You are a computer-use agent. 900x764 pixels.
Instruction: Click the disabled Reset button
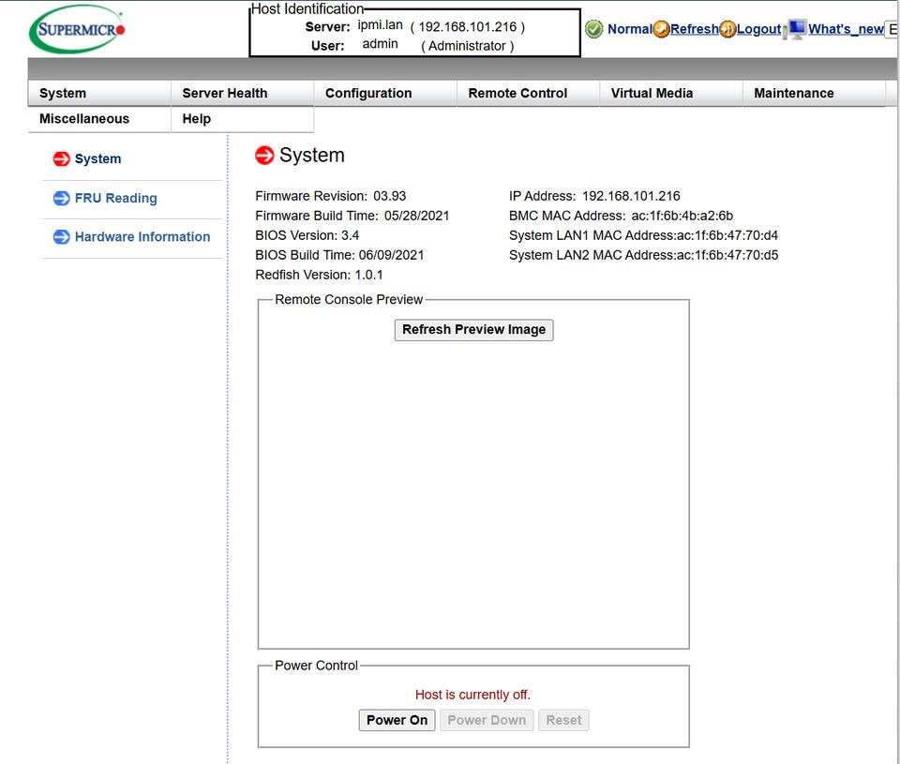[563, 720]
